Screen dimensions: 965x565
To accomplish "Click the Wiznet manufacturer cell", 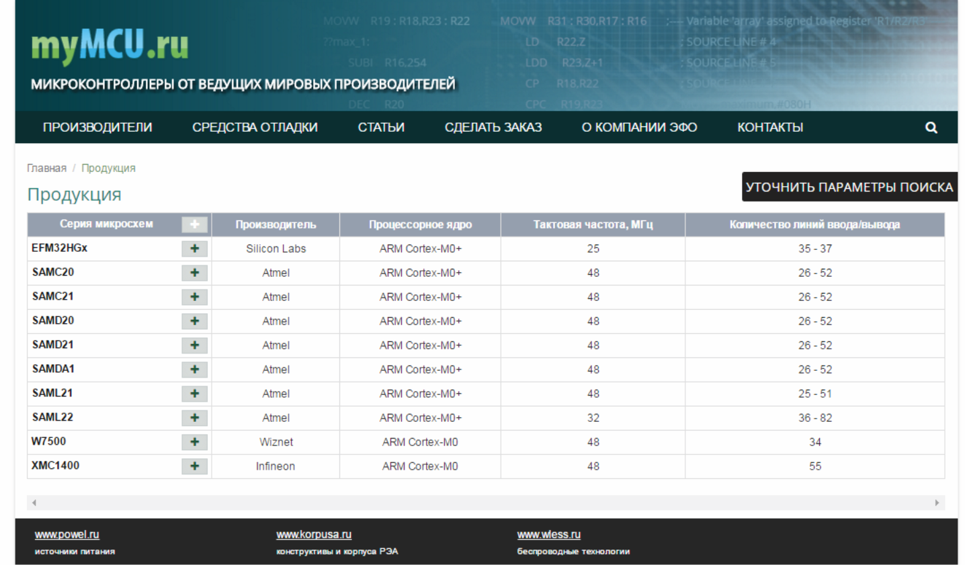I will [276, 442].
